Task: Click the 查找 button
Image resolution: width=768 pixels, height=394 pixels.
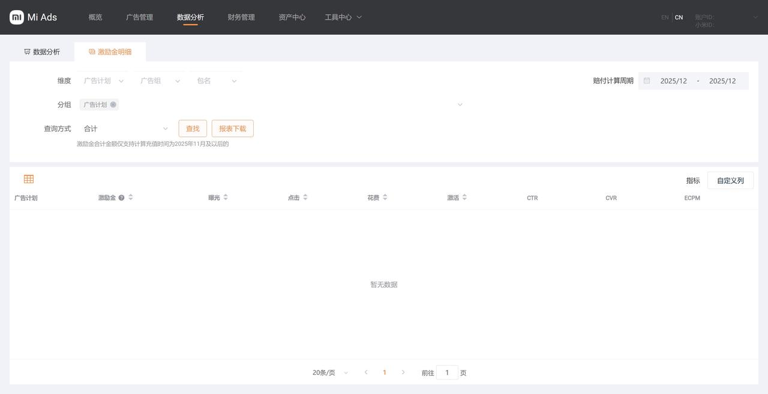Action: (x=193, y=129)
